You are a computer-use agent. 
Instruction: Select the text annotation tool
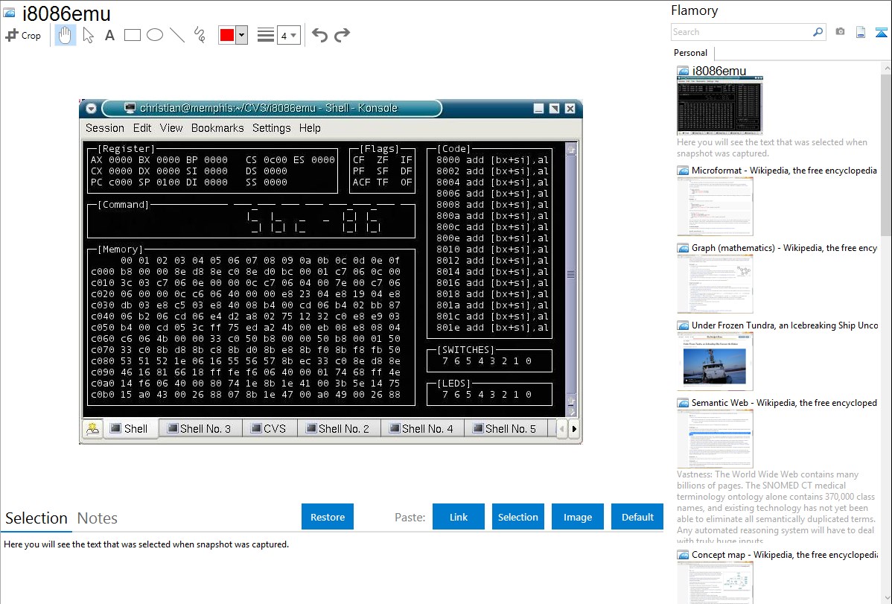pyautogui.click(x=109, y=35)
